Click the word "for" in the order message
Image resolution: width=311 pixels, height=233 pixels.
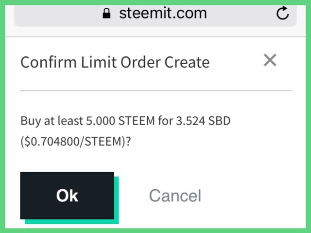[x=165, y=121]
